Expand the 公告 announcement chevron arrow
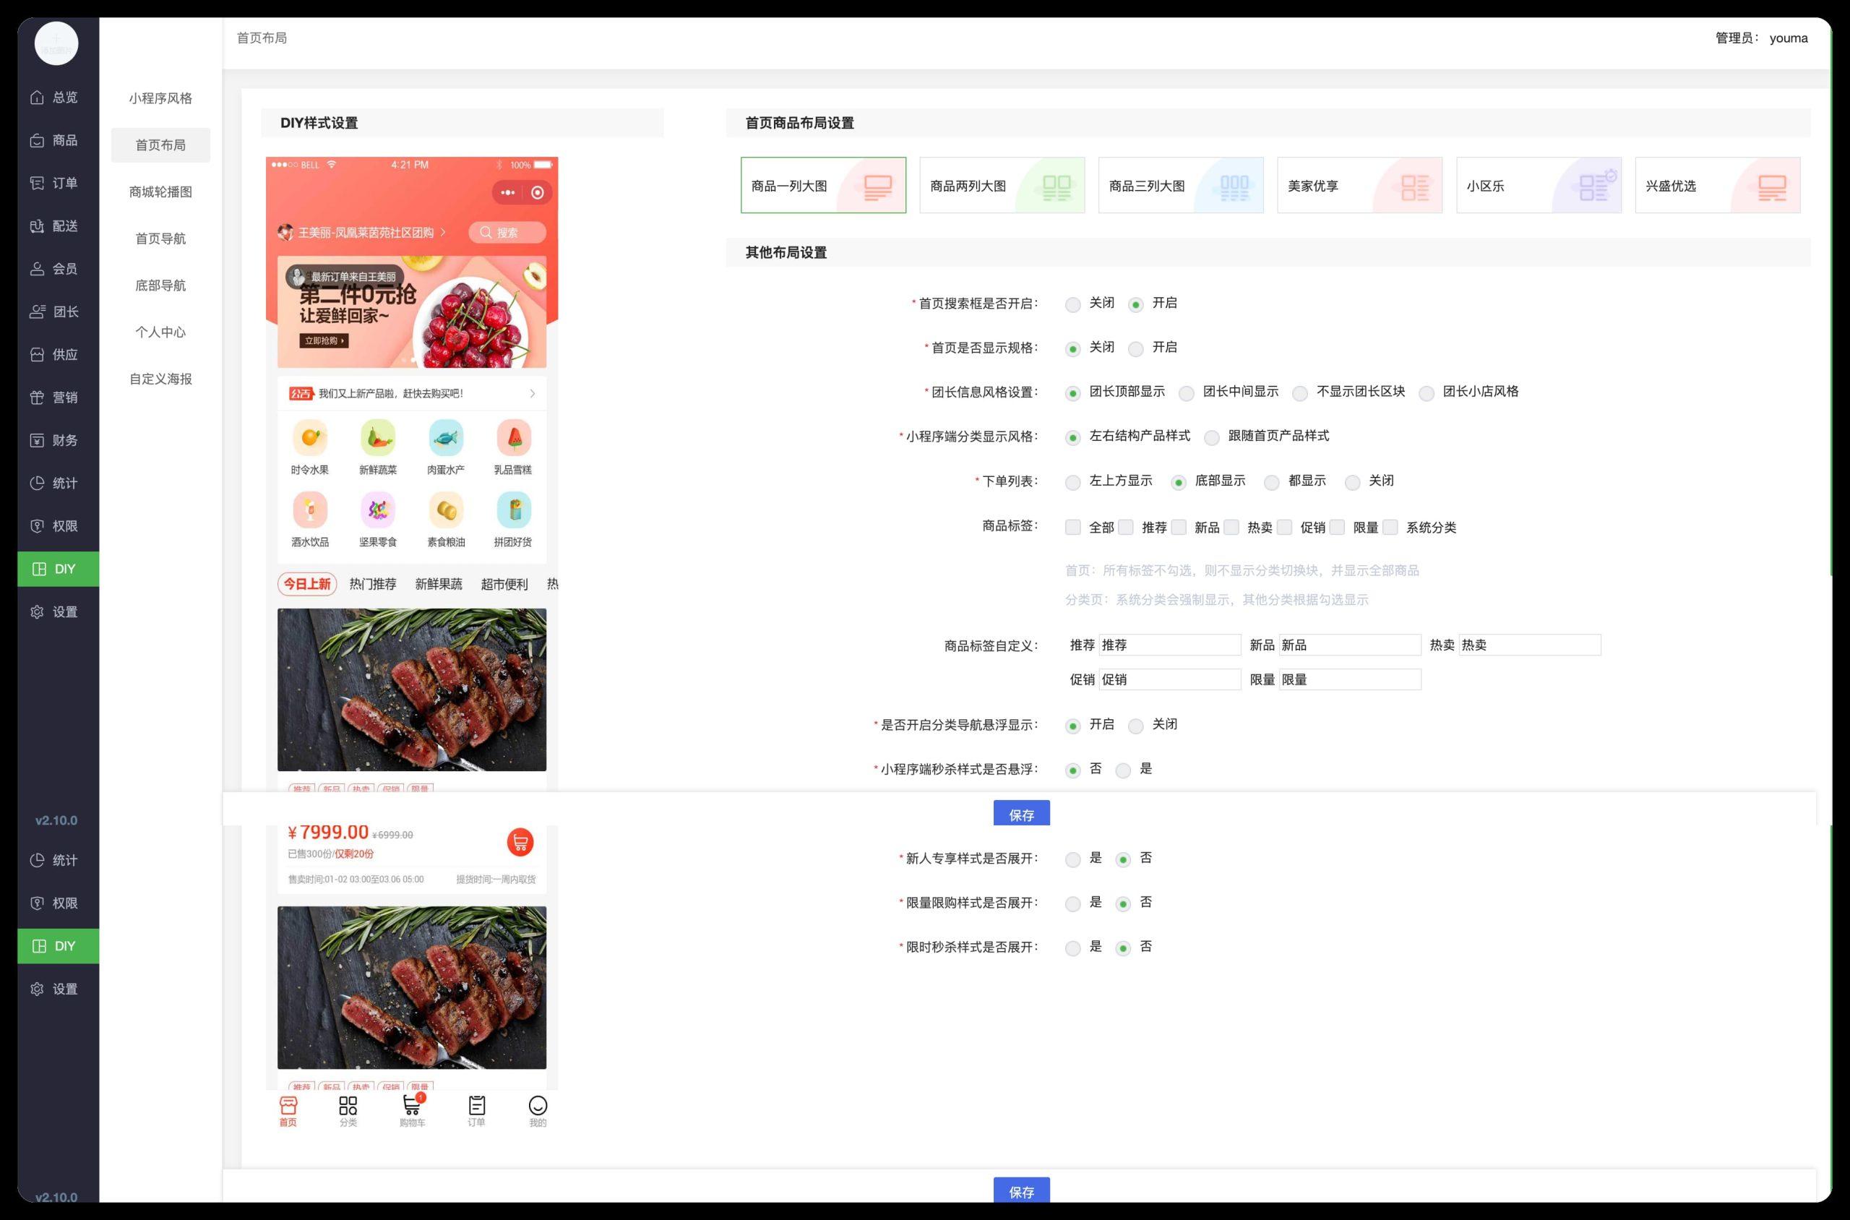The height and width of the screenshot is (1220, 1850). pos(532,394)
